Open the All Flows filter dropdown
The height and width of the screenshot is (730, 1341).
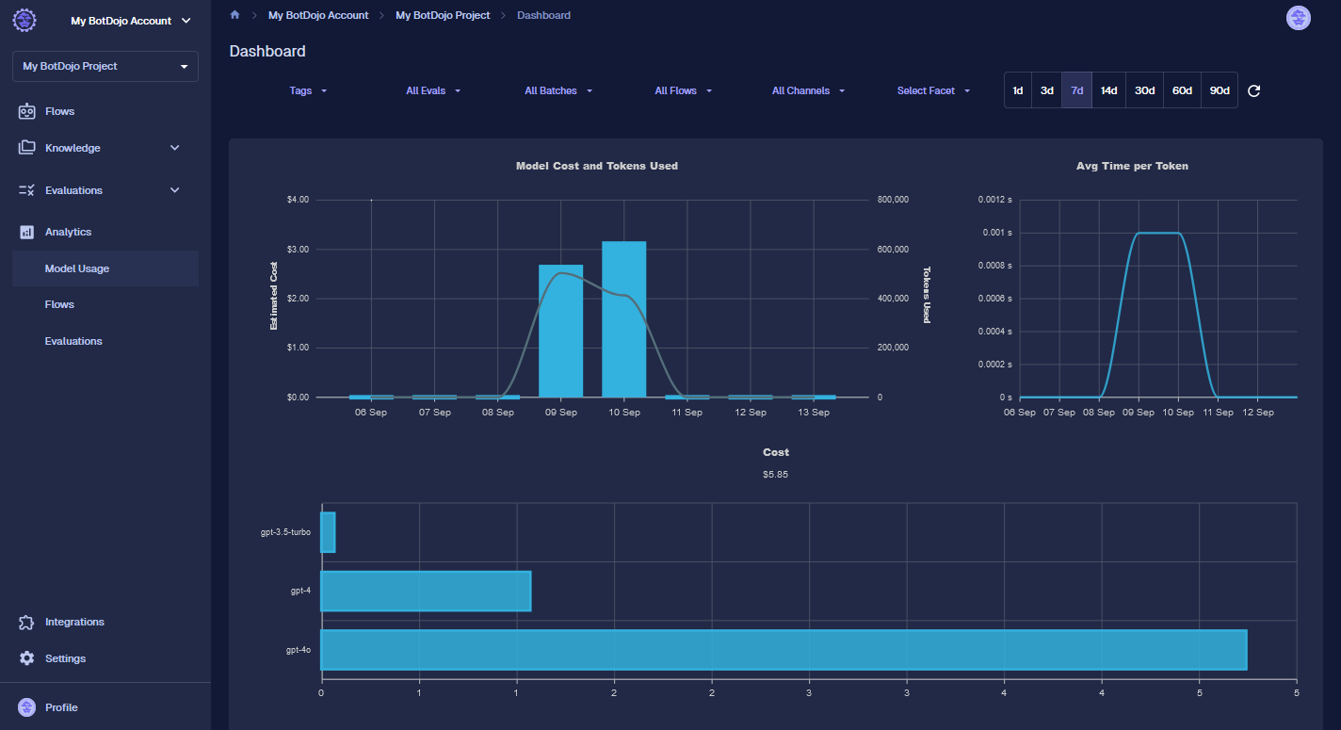click(x=684, y=91)
